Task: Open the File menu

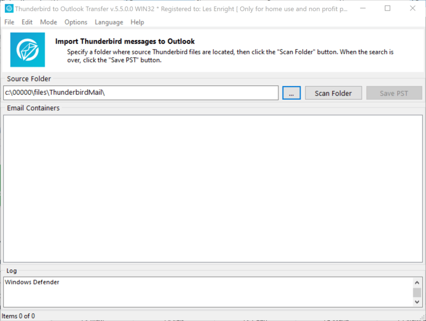Action: point(9,22)
